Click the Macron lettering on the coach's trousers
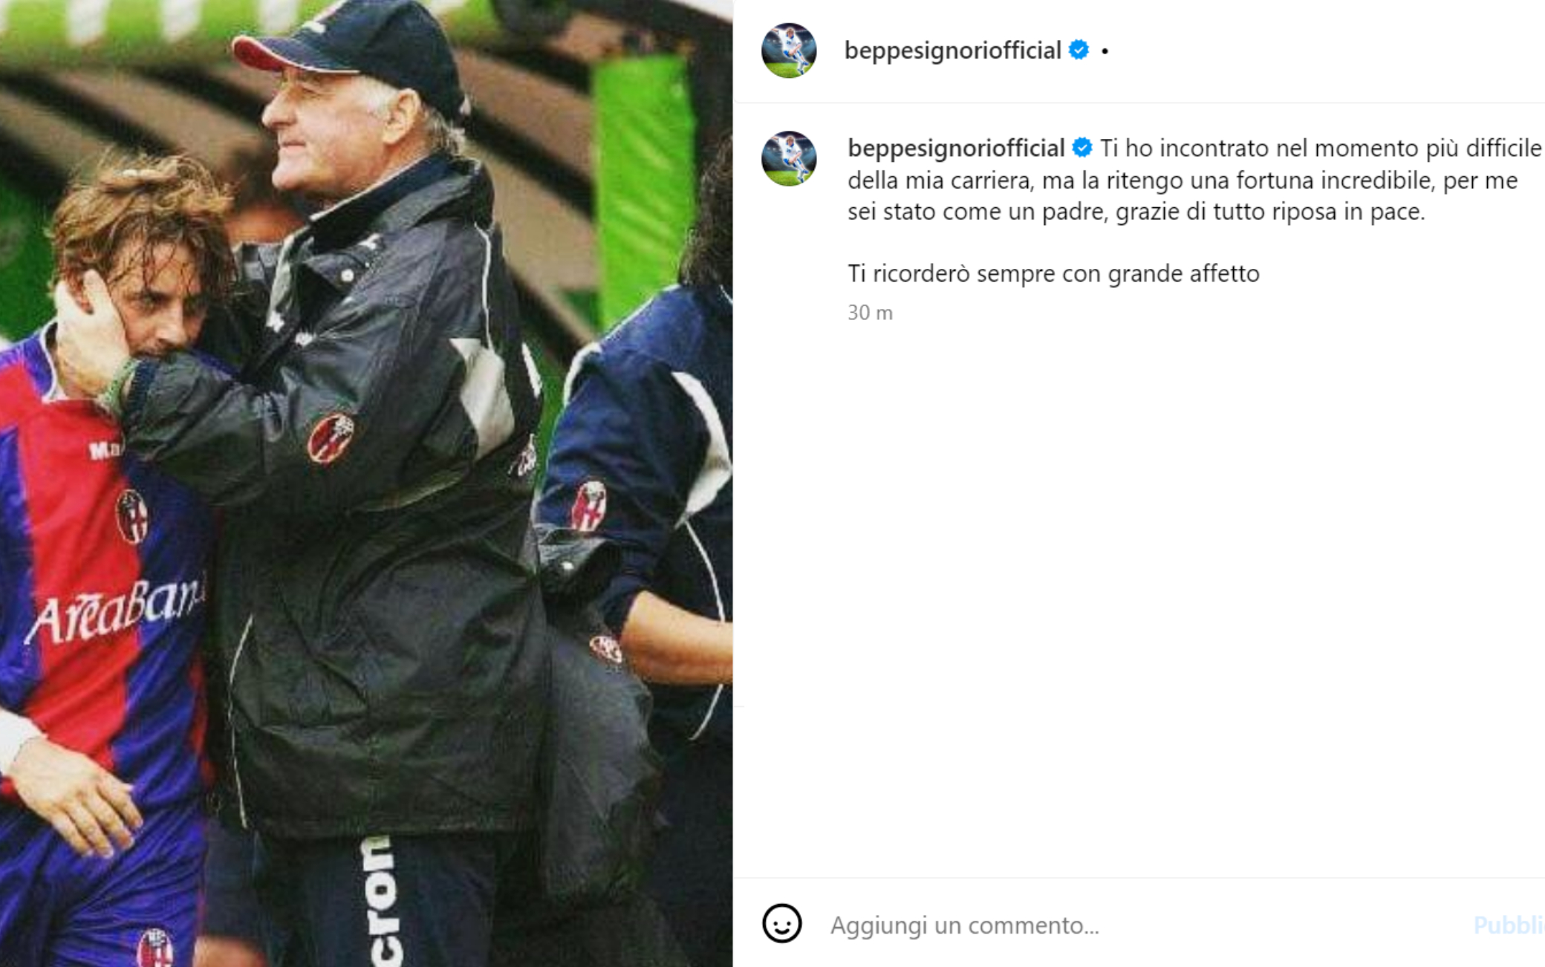 (x=381, y=900)
